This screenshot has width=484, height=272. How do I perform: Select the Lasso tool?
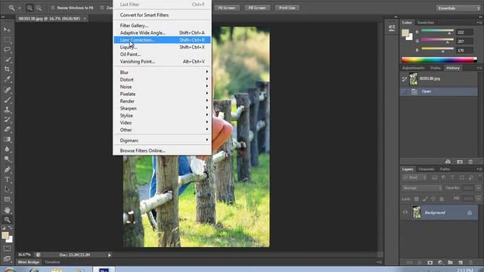click(7, 49)
